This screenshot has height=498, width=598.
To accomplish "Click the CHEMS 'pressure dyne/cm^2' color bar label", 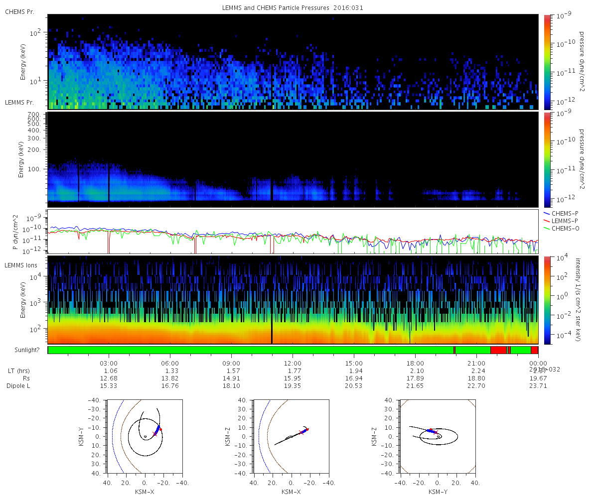I will pos(581,62).
